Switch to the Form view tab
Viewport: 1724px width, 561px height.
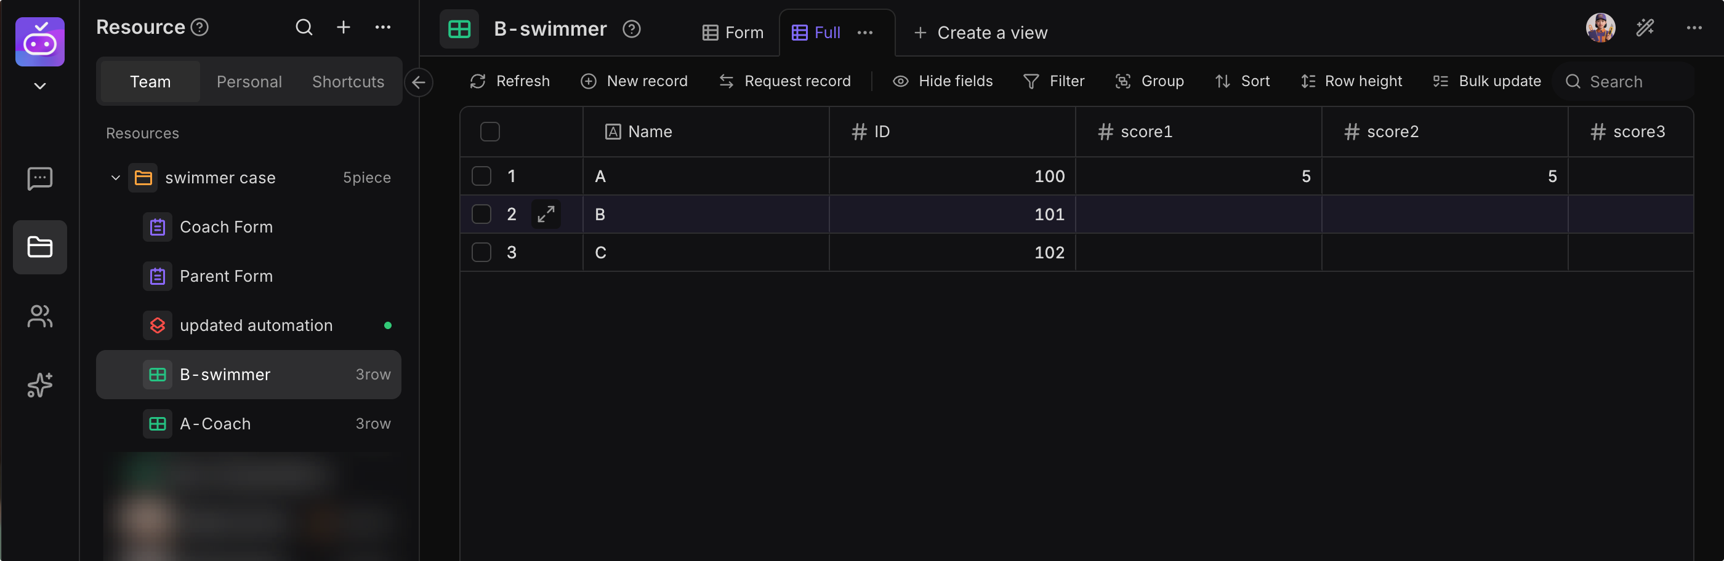[x=733, y=33]
